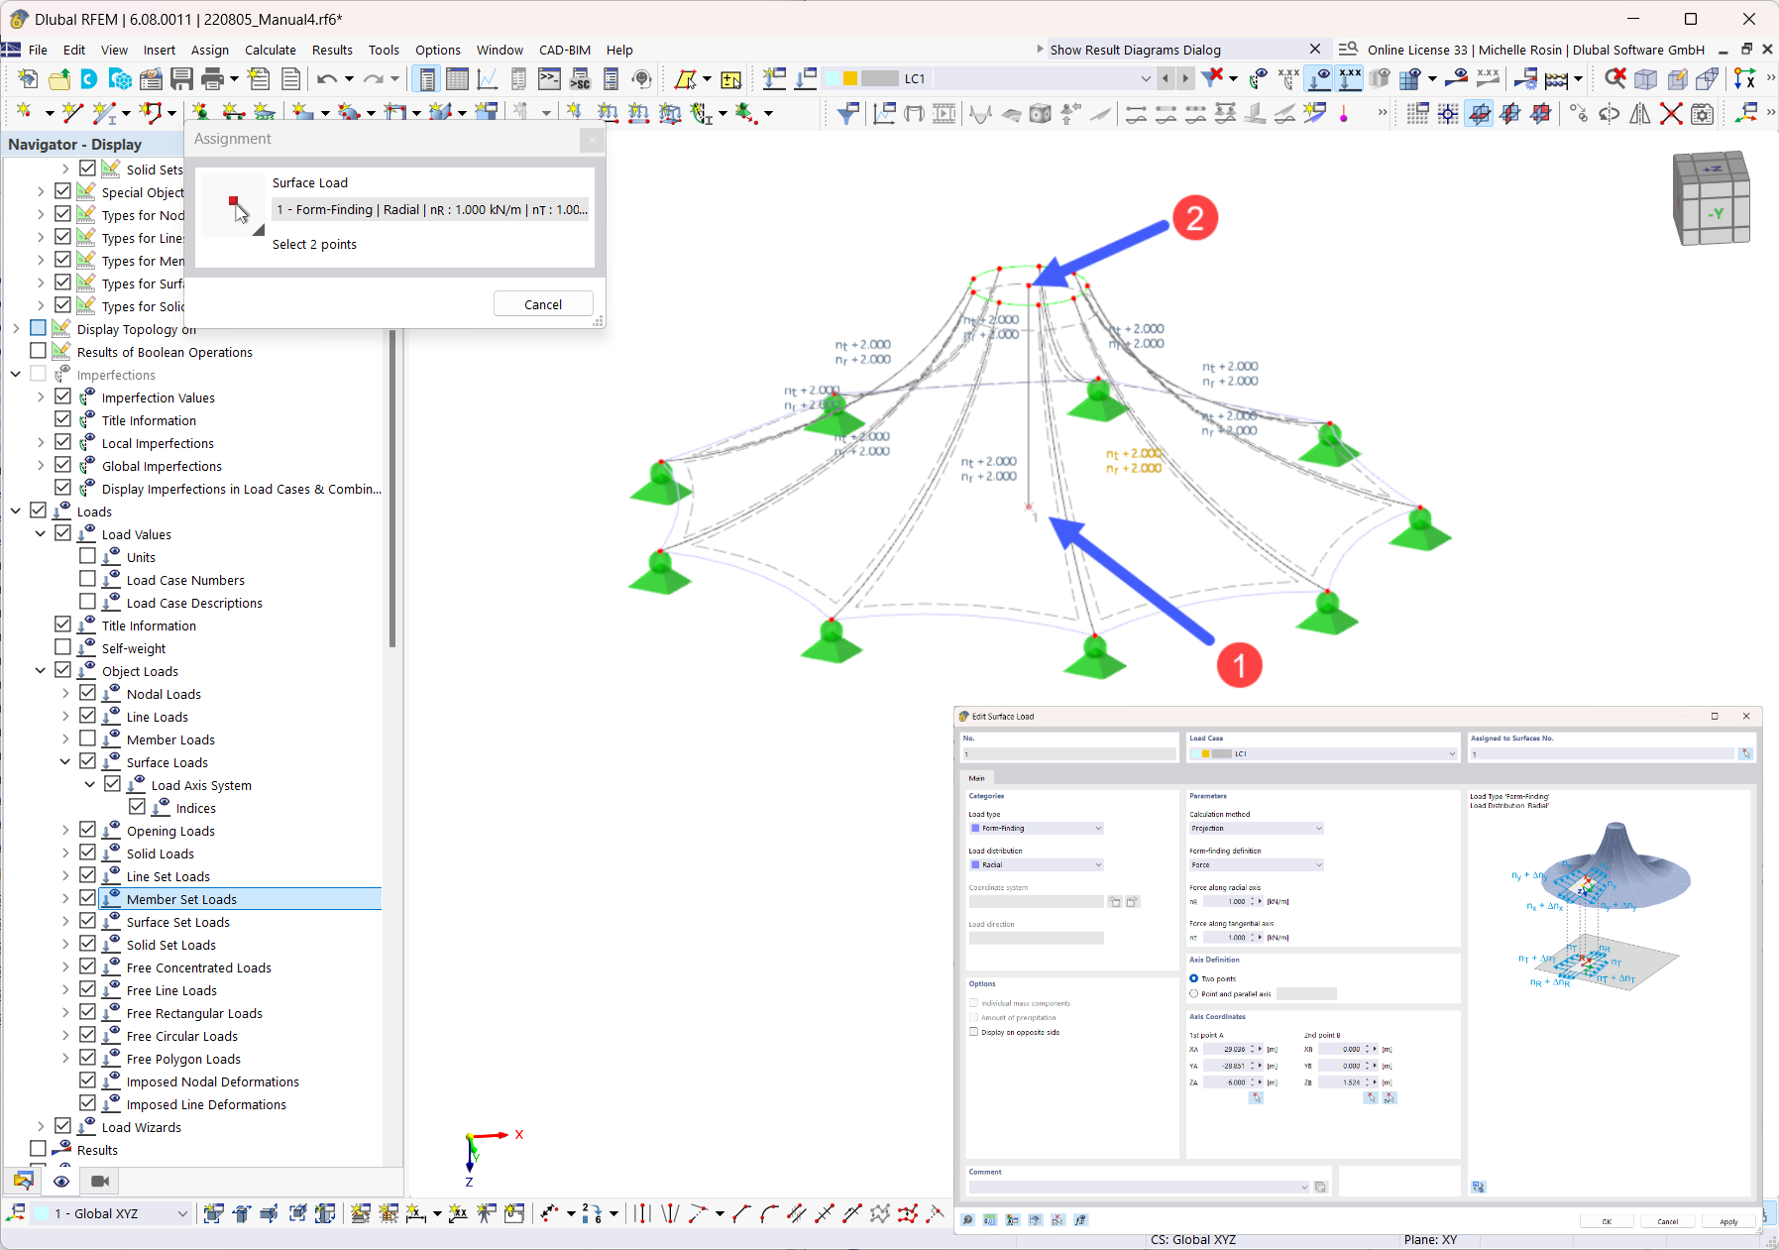Click Cancel in the Assignment dialog
Screen dimensions: 1779x1250
[x=543, y=304]
